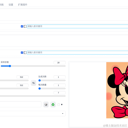Viewport: 128px width, 128px height.
Task: Click the seed input field beside the dice
Action: click(x=21, y=104)
